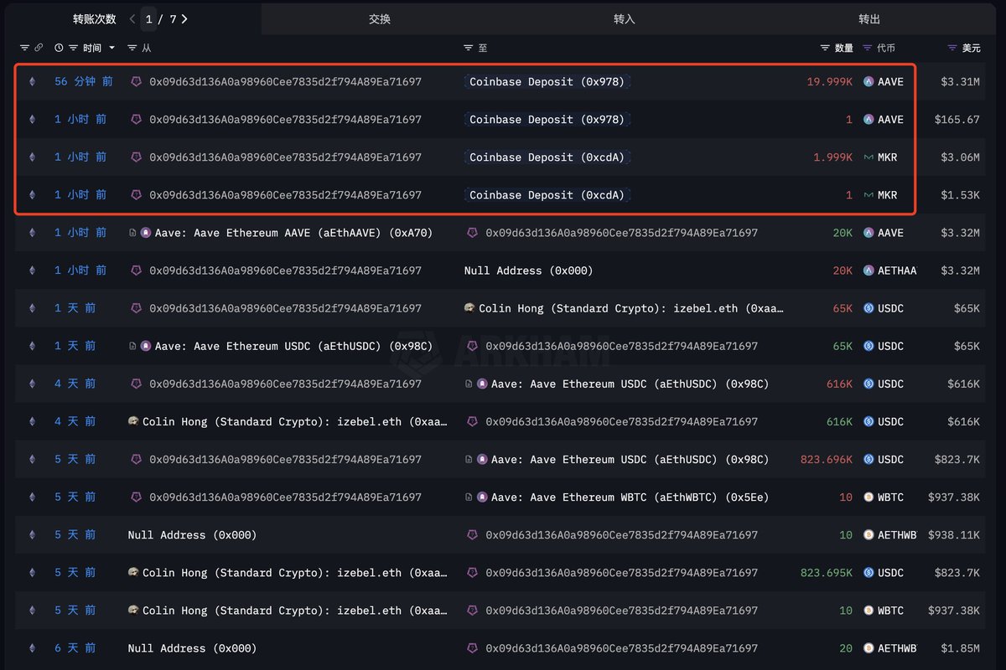Click the Colin Hong avatar in the 至 column
Viewport: 1006px width, 670px height.
pyautogui.click(x=469, y=308)
